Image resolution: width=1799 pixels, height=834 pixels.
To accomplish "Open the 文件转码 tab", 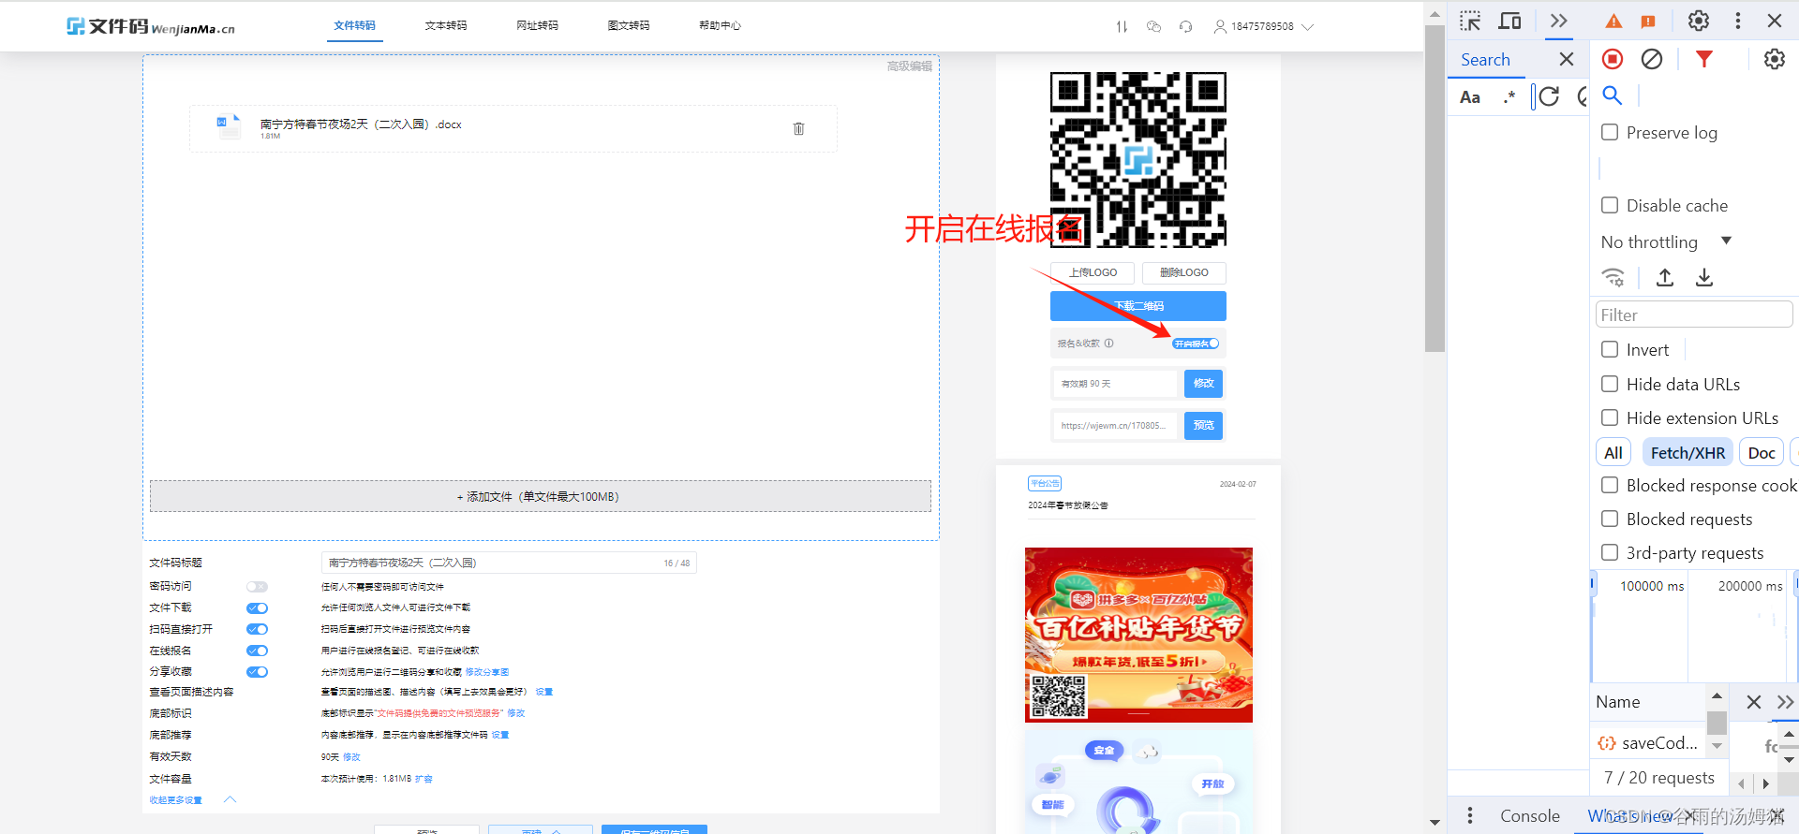I will tap(354, 25).
